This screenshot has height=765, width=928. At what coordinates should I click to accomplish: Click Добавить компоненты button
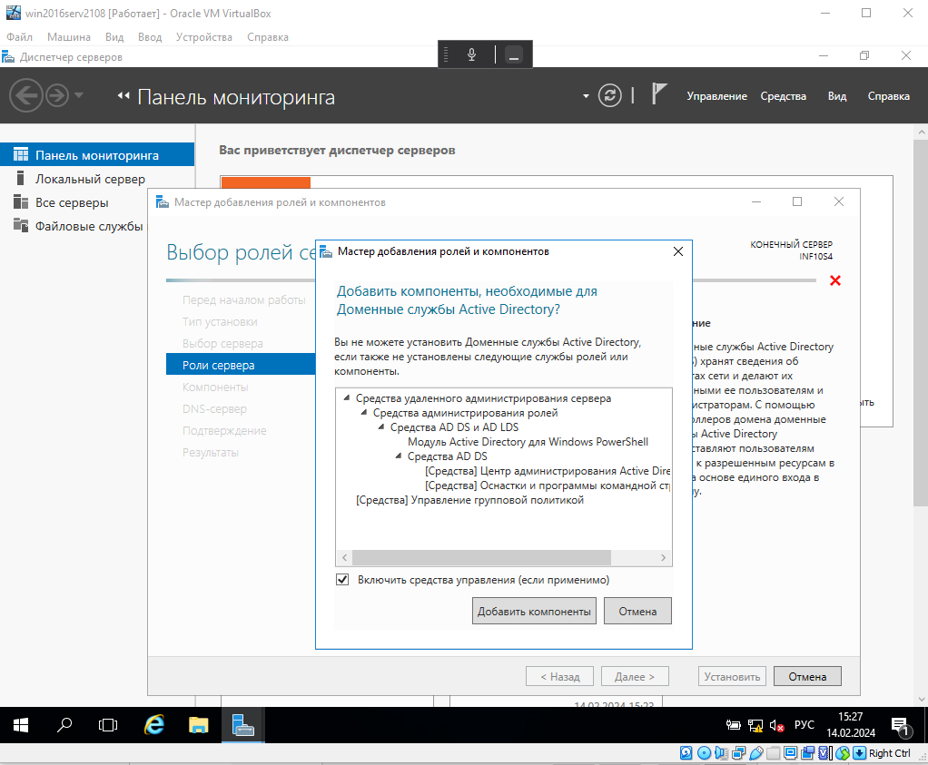534,611
